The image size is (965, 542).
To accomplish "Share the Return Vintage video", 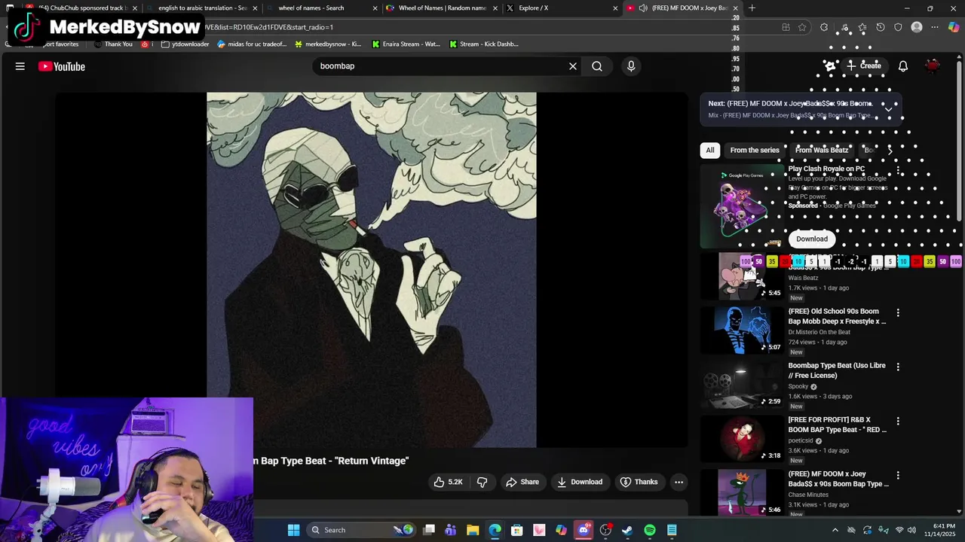I will [522, 482].
